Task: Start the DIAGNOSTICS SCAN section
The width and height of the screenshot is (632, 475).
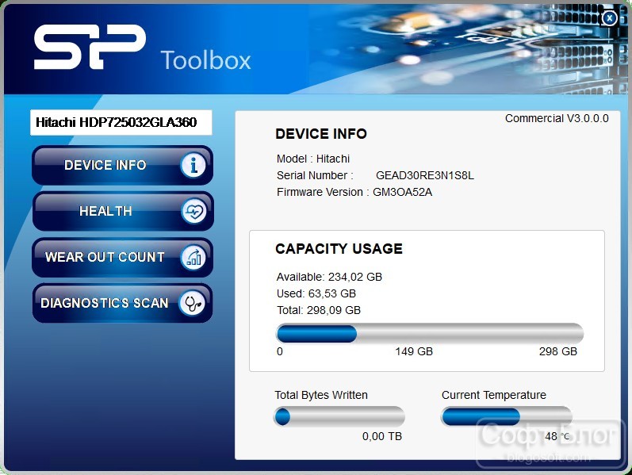Action: coord(123,303)
